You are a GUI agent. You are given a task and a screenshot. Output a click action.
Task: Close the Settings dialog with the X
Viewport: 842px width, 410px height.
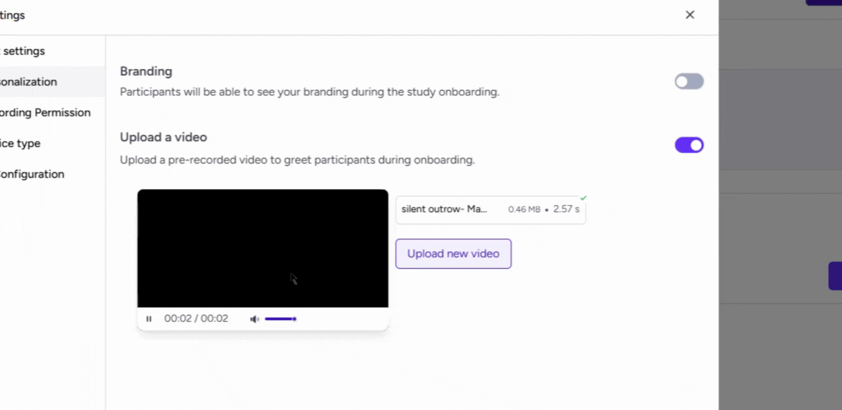pyautogui.click(x=689, y=14)
